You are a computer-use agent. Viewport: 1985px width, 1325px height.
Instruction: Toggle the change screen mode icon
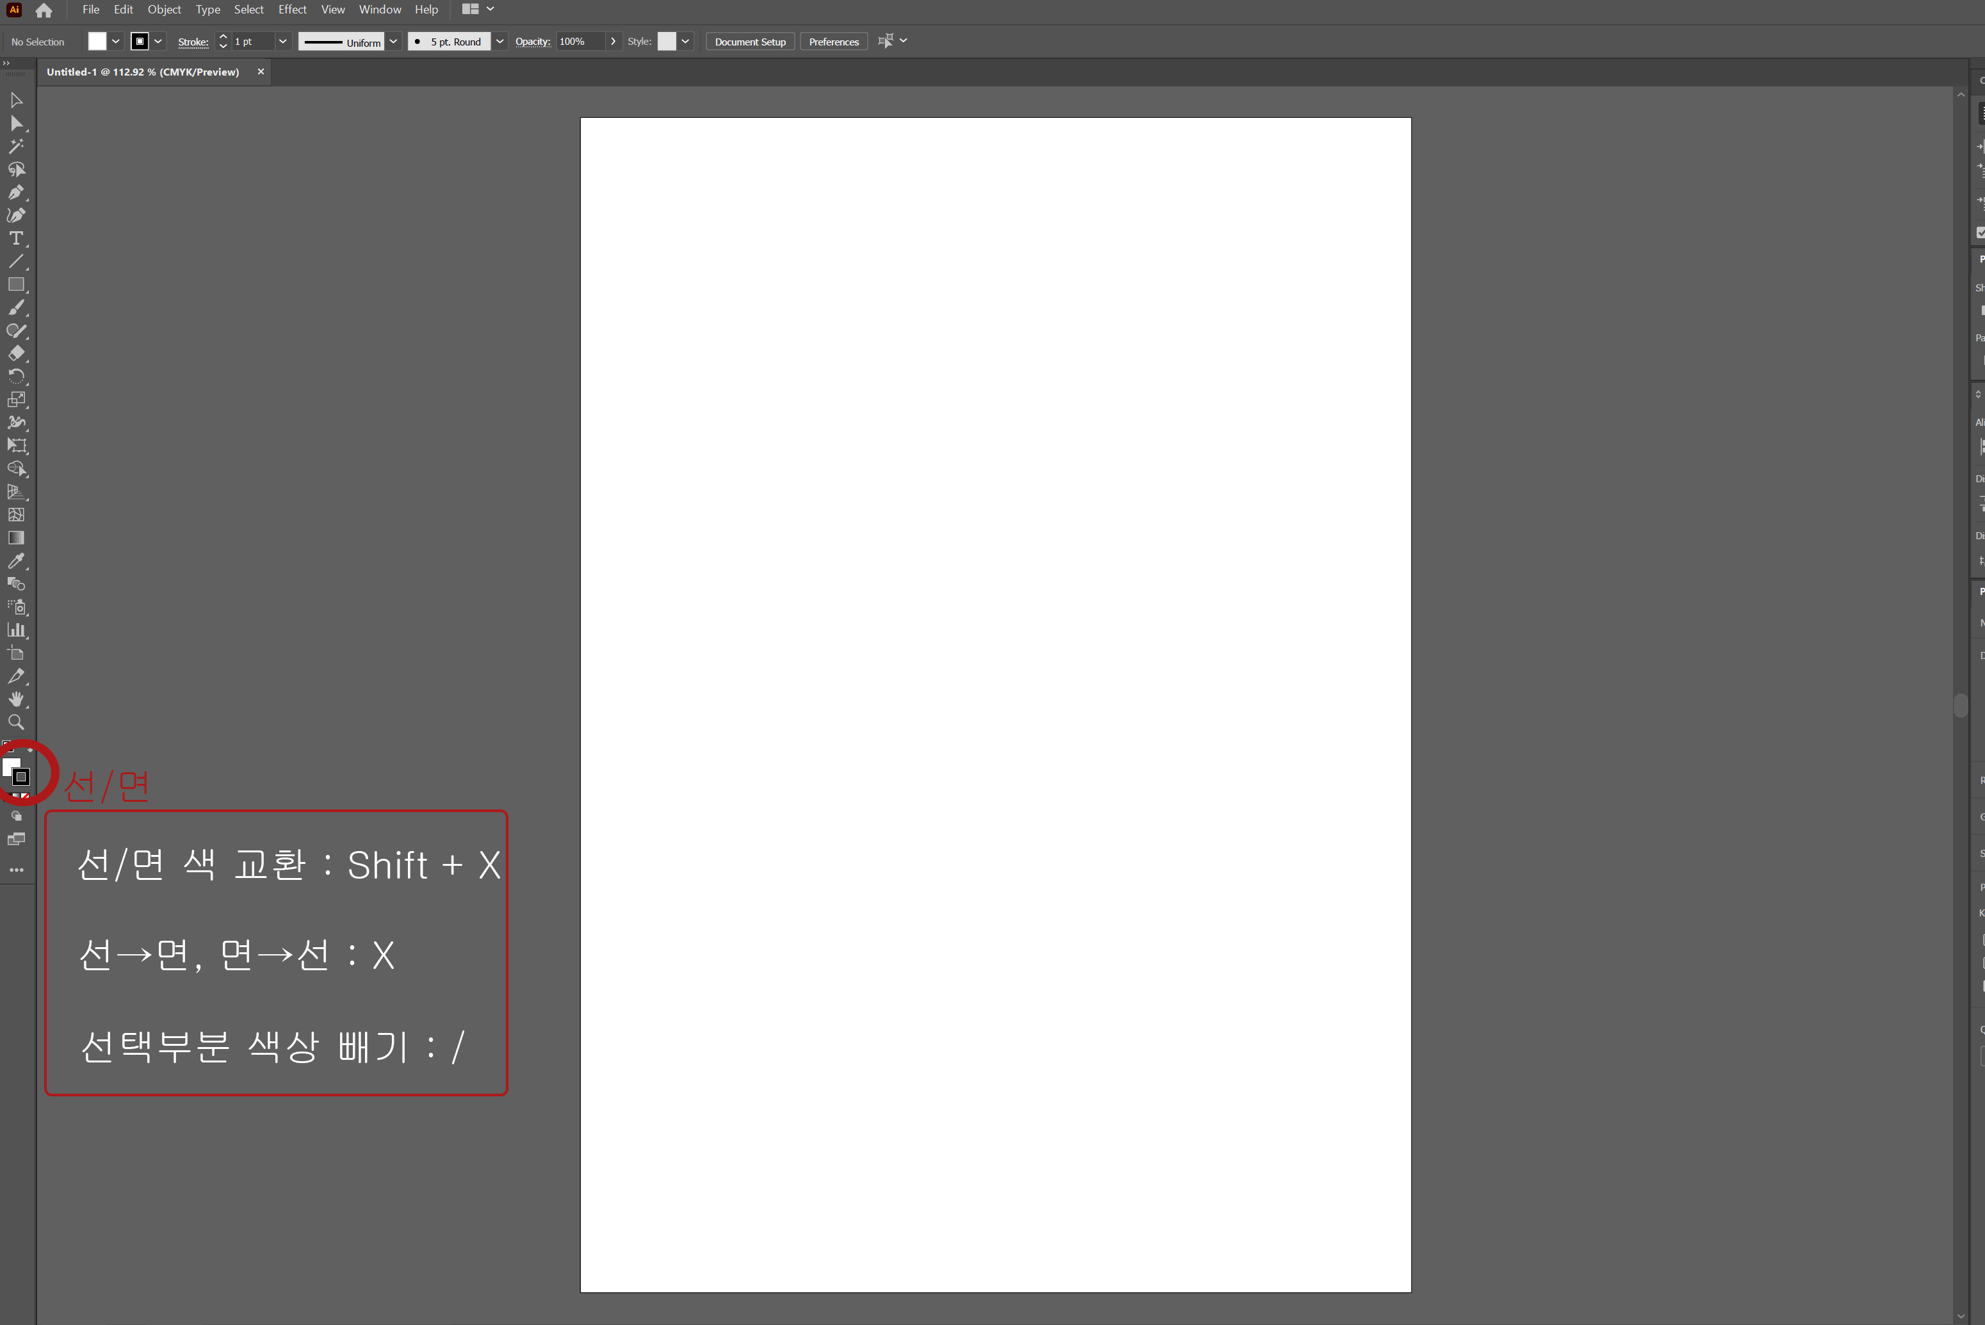click(x=16, y=839)
